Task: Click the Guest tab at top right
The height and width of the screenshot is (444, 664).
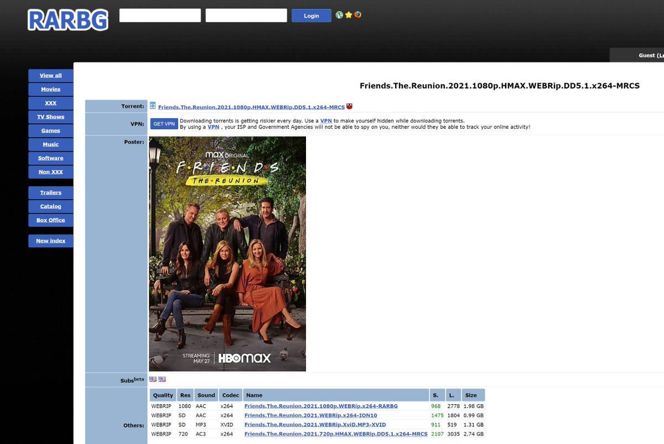Action: coord(637,55)
